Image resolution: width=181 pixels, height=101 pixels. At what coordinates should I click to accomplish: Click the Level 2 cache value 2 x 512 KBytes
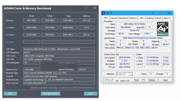pos(153,64)
